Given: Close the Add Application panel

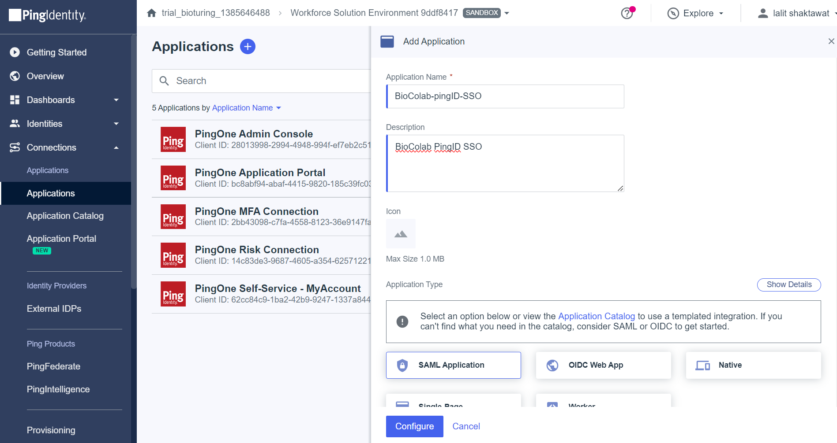Looking at the screenshot, I should pos(831,41).
